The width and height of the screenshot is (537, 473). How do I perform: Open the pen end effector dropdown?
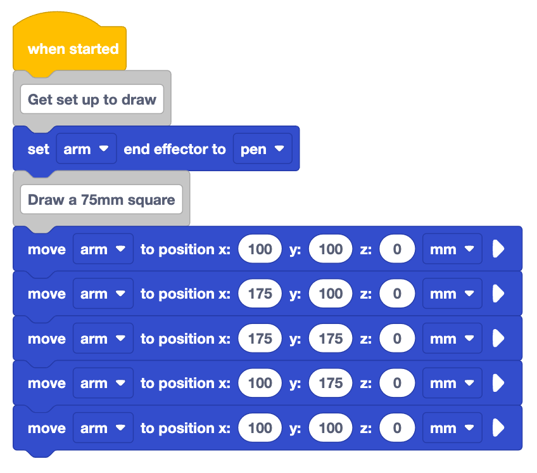263,148
